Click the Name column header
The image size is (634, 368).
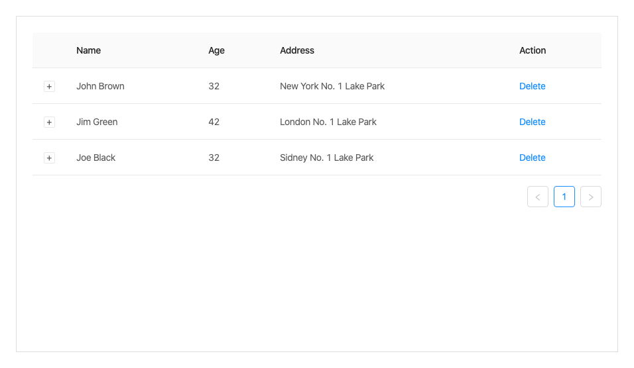(x=89, y=50)
